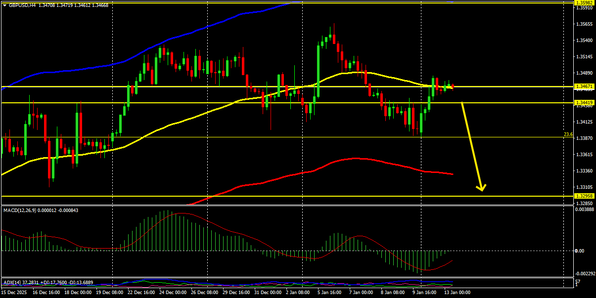Click the small triangle before GBPUSD,H4 title
The image size is (596, 298).
pos(4,5)
